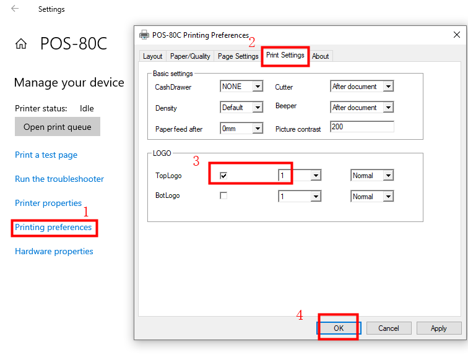Open the About tab
This screenshot has height=355, width=468.
[x=320, y=56]
